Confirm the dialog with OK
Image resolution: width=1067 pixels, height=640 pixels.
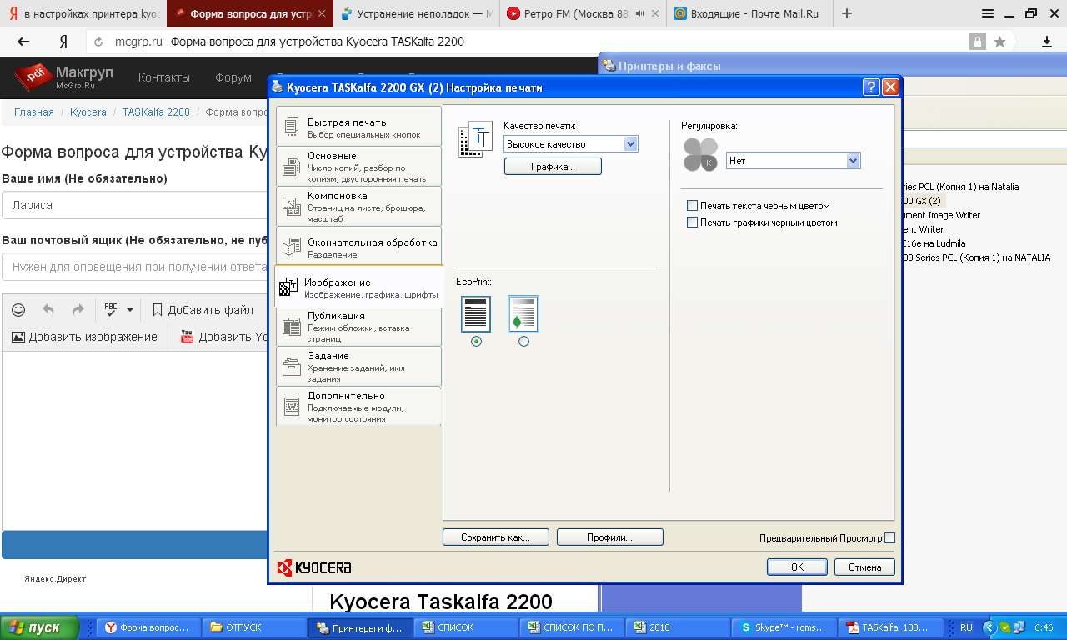tap(797, 567)
